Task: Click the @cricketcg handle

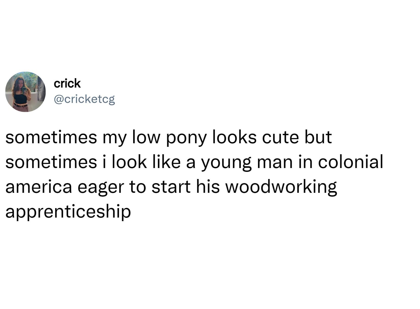Action: 84,99
